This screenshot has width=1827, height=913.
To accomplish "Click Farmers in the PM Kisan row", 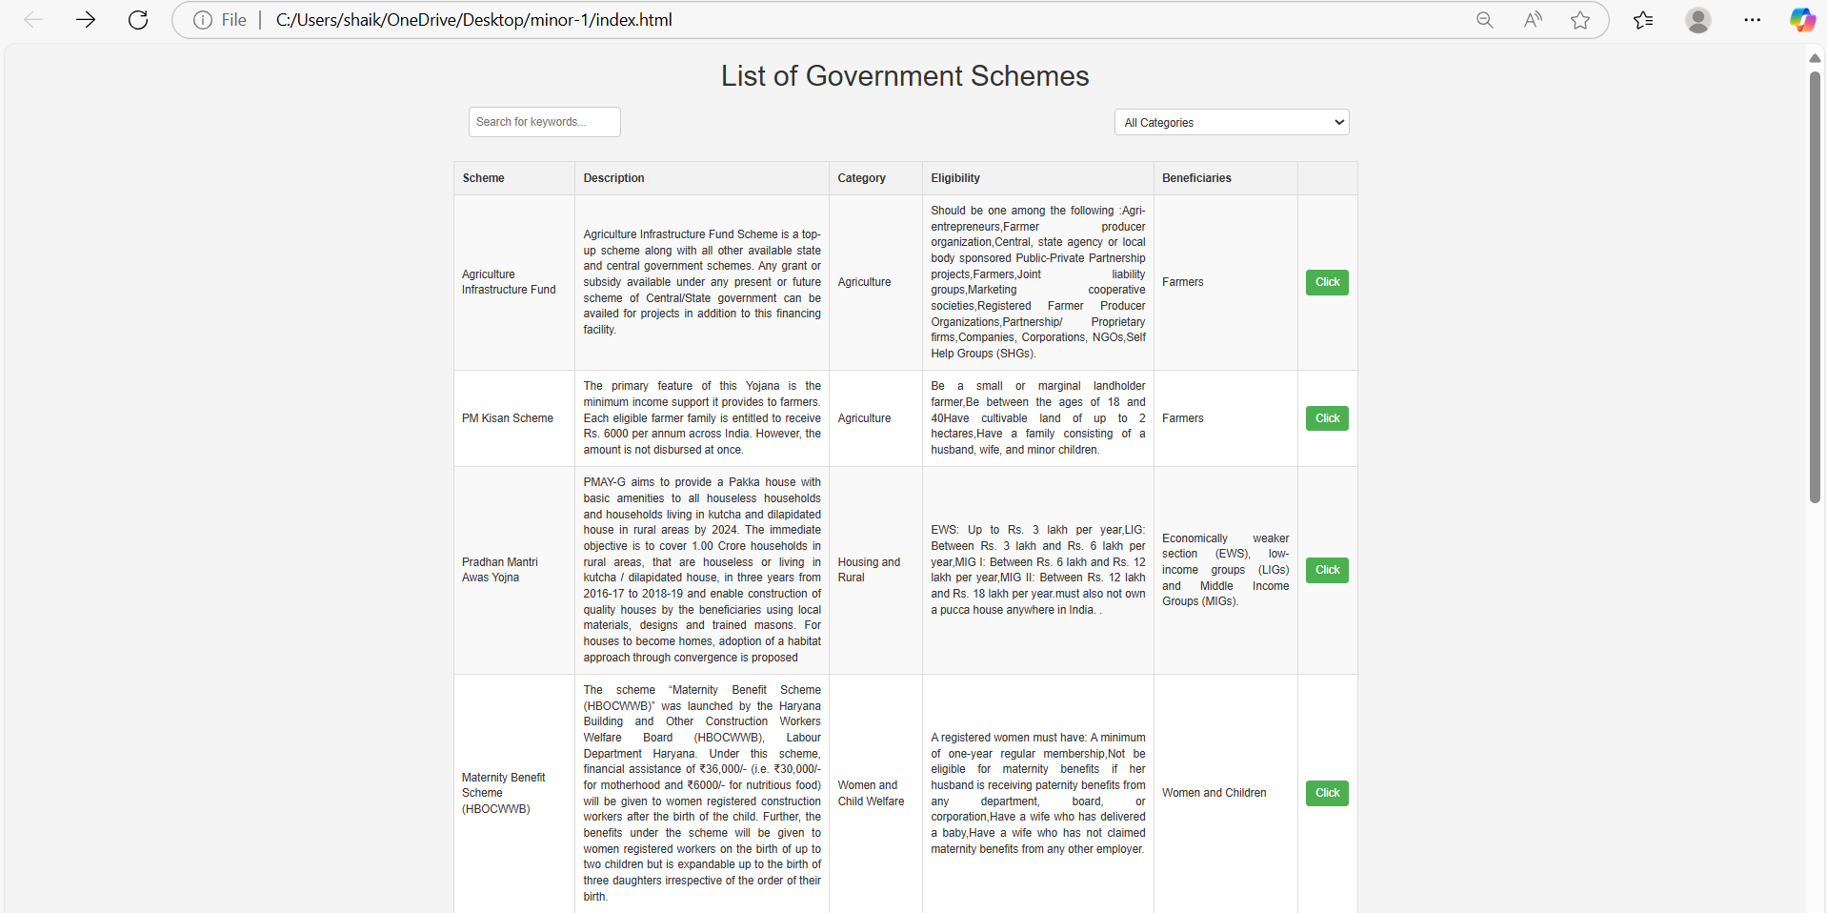I will (1182, 418).
